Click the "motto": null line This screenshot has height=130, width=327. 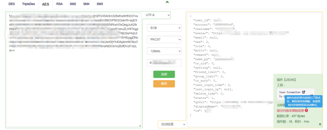tap(206, 50)
